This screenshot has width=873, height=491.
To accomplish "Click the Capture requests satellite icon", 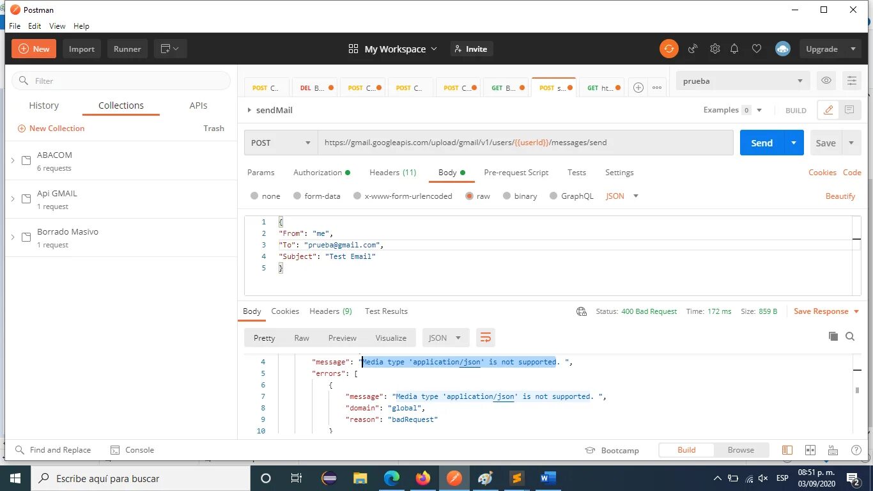I will 693,49.
